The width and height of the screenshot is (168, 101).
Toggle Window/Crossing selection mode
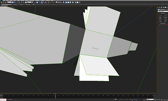click(x=19, y=2)
